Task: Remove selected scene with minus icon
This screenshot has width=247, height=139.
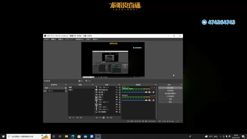Action: (x=73, y=118)
